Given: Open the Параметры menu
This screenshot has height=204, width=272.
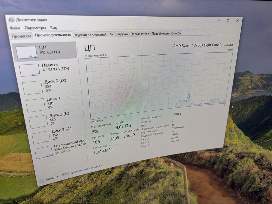Looking at the screenshot, I should [35, 28].
